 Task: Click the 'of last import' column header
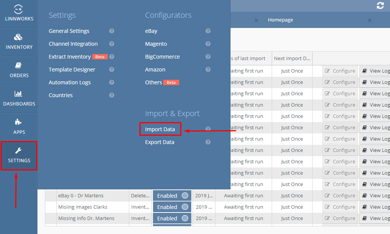pos(251,58)
